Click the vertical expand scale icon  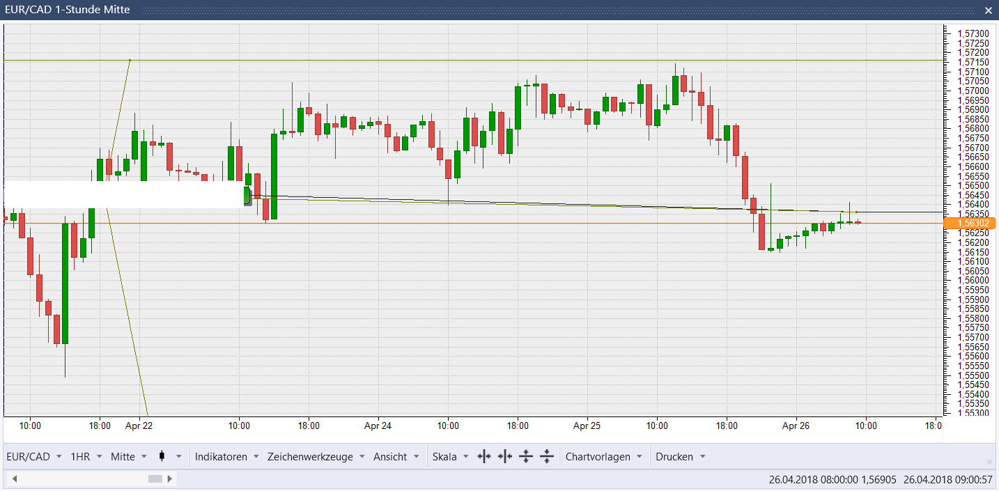pyautogui.click(x=526, y=457)
